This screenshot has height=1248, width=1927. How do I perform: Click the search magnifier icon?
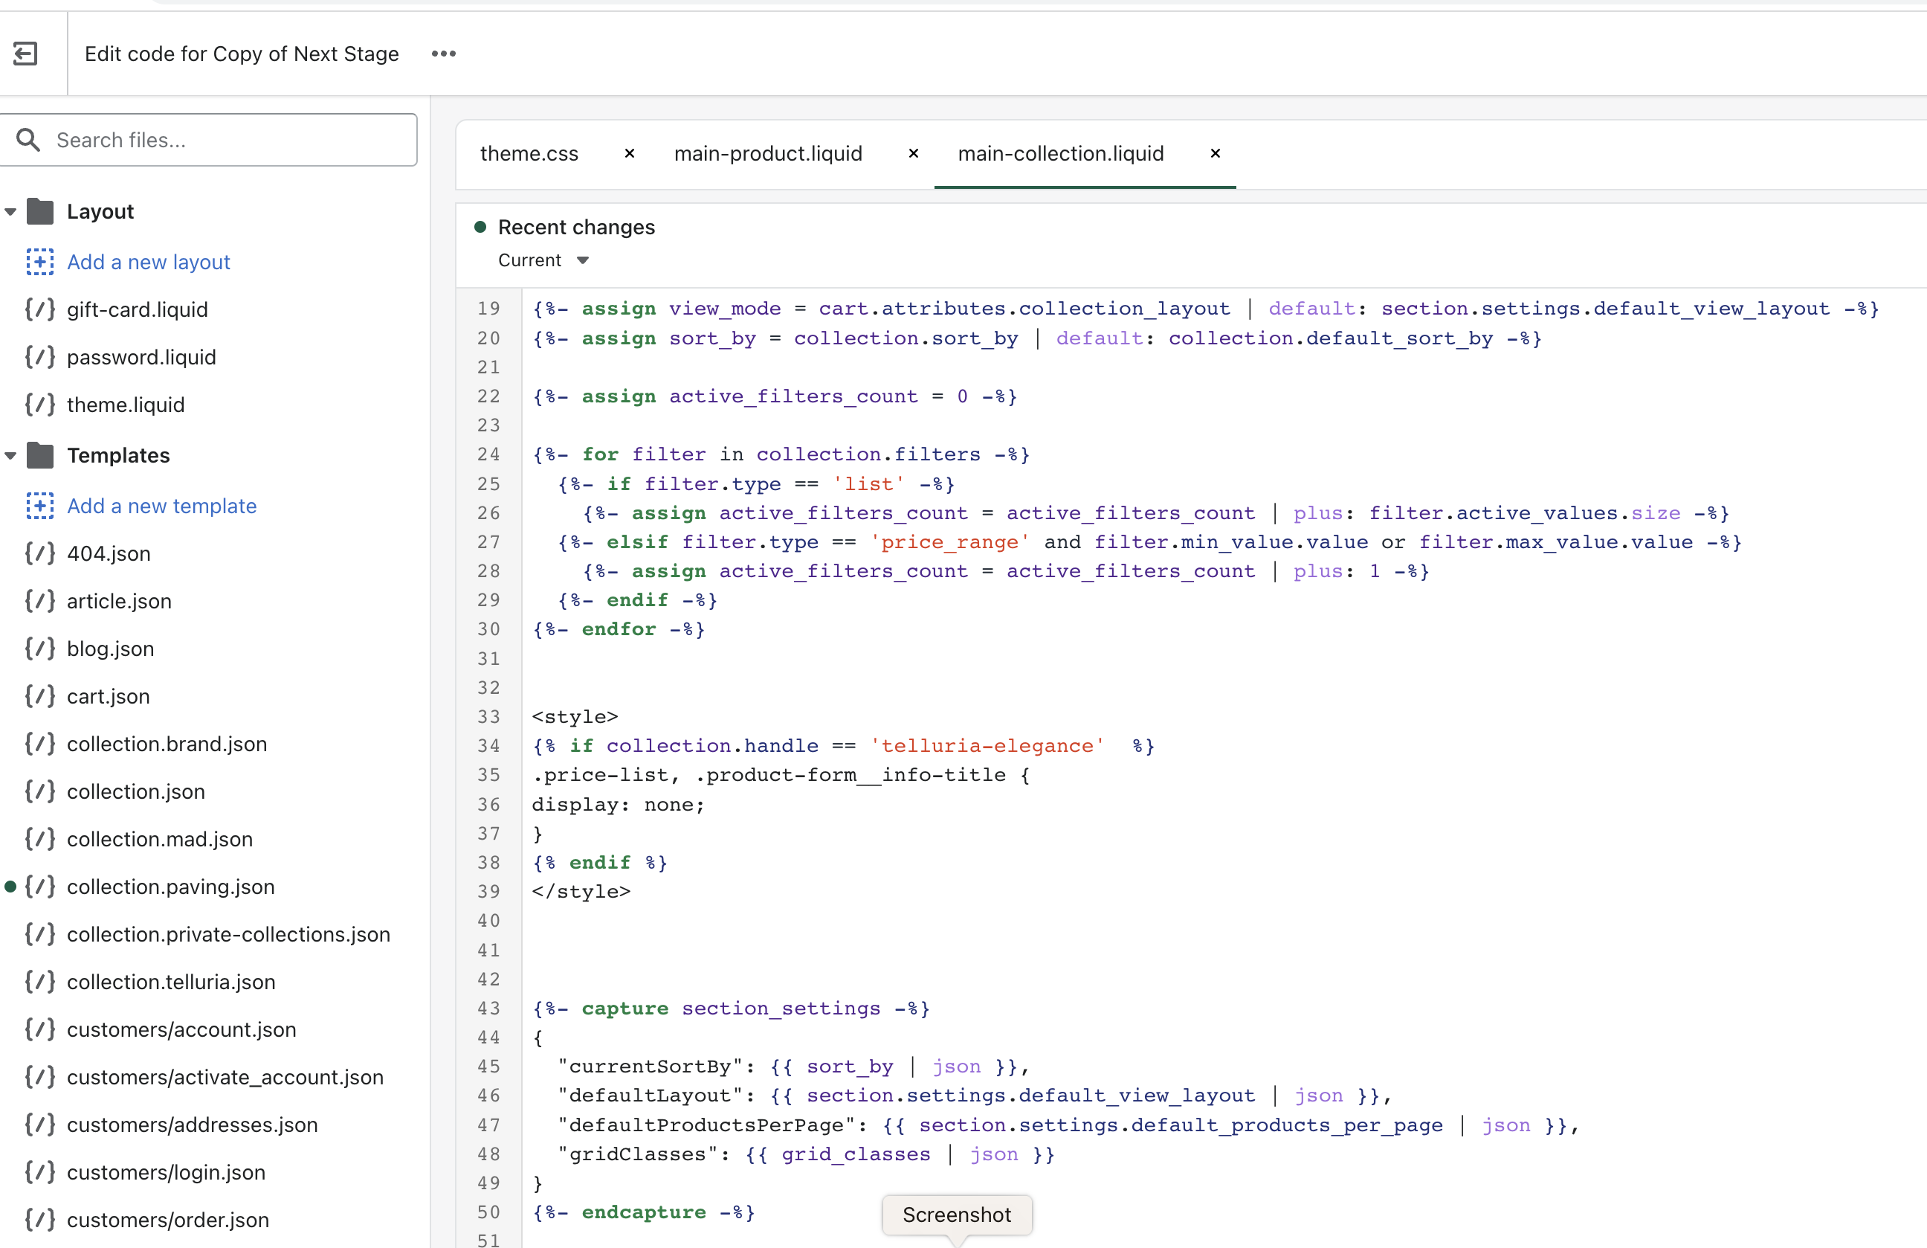pyautogui.click(x=28, y=140)
